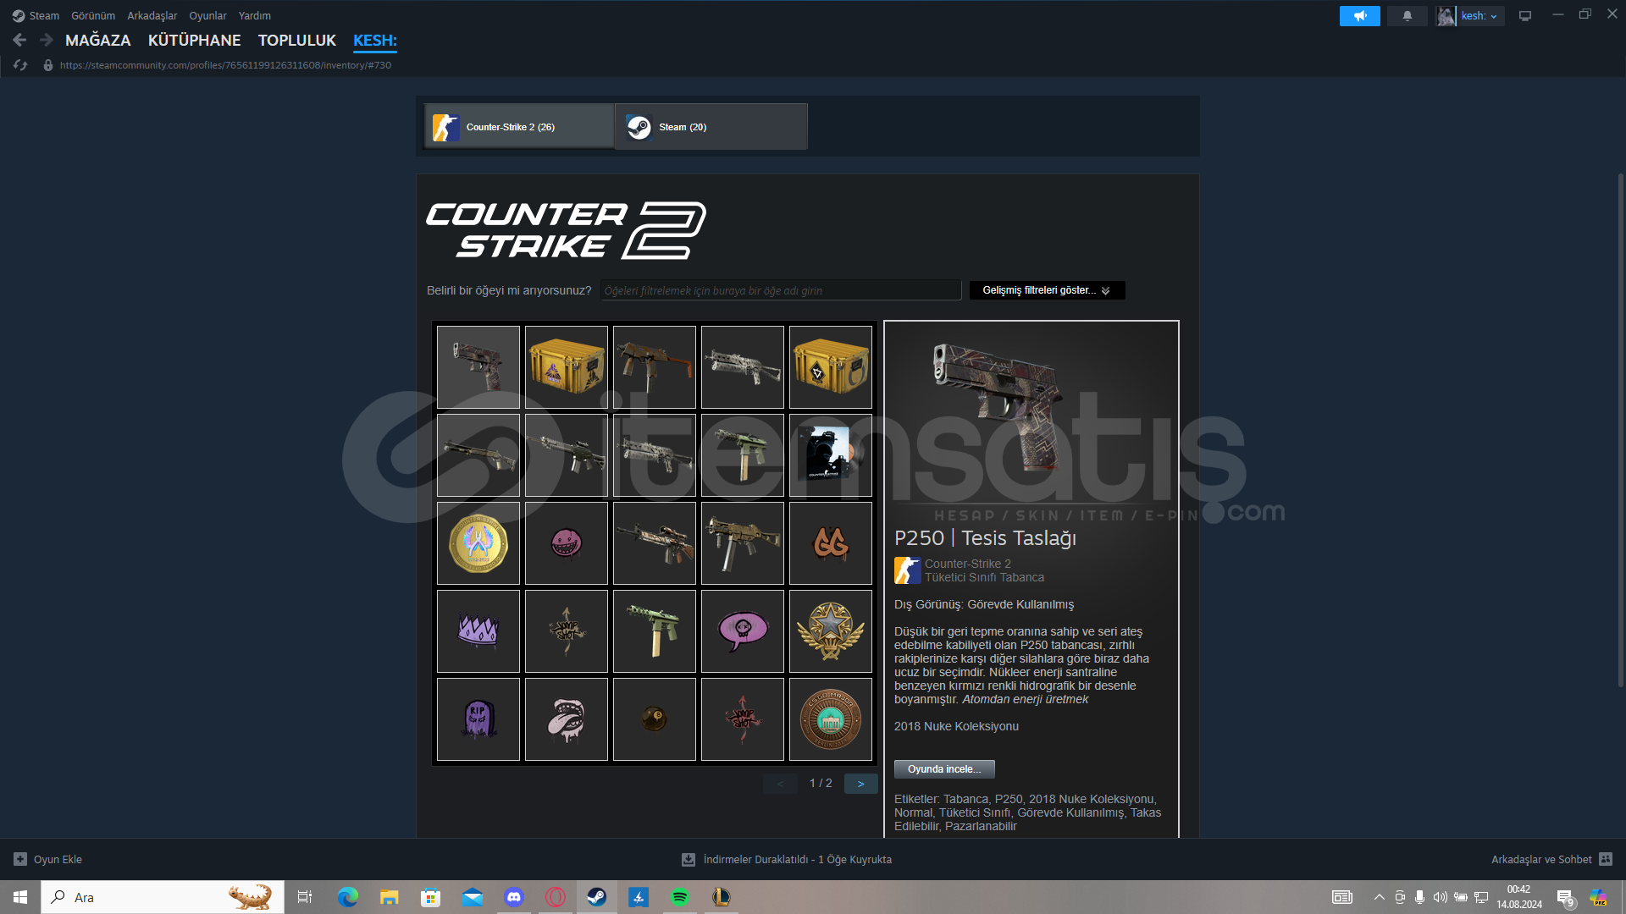Select the tongue-out mouth graffiti item
This screenshot has height=914, width=1626.
tap(567, 719)
